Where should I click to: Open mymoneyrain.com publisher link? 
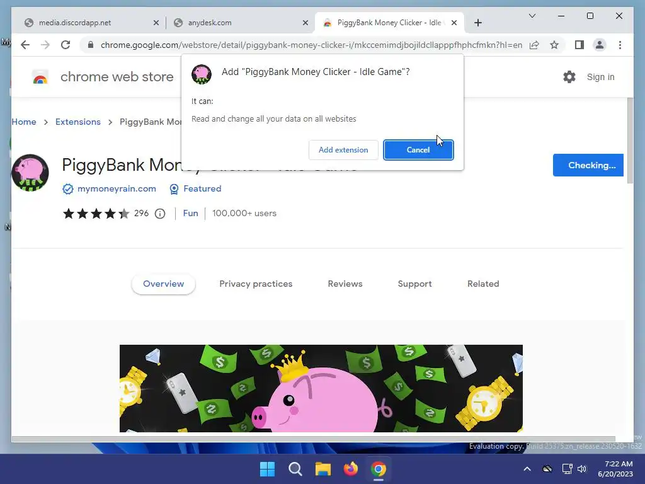(x=117, y=188)
